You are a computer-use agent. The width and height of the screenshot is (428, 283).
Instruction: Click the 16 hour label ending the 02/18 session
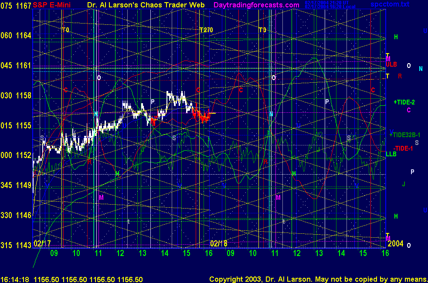(385, 253)
